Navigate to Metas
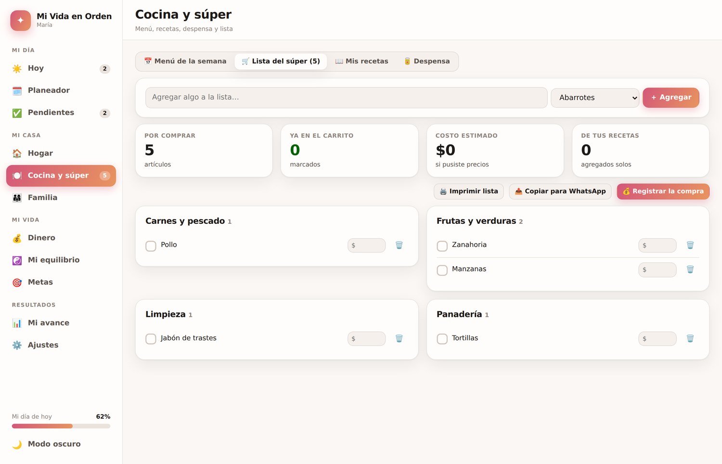 click(61, 283)
